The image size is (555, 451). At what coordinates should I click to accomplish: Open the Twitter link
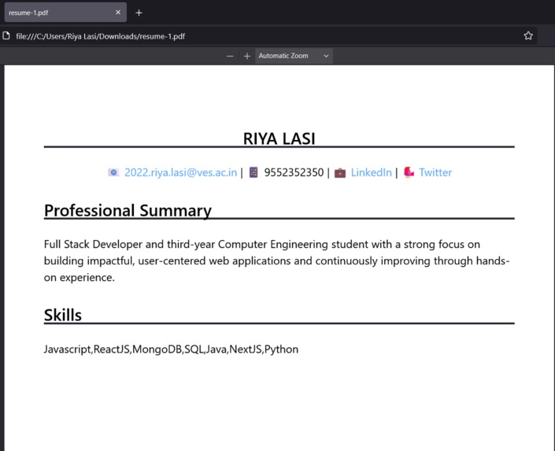click(x=435, y=172)
